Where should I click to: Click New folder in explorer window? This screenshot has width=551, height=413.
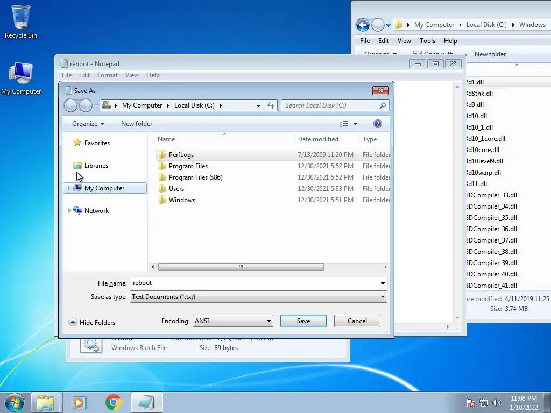tap(490, 54)
